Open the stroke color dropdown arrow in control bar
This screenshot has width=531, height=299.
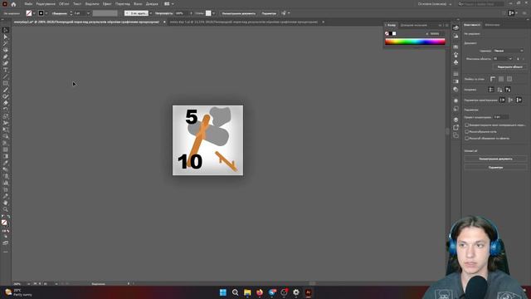(x=46, y=13)
